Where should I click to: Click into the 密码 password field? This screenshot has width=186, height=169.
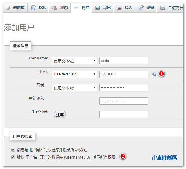[123, 87]
